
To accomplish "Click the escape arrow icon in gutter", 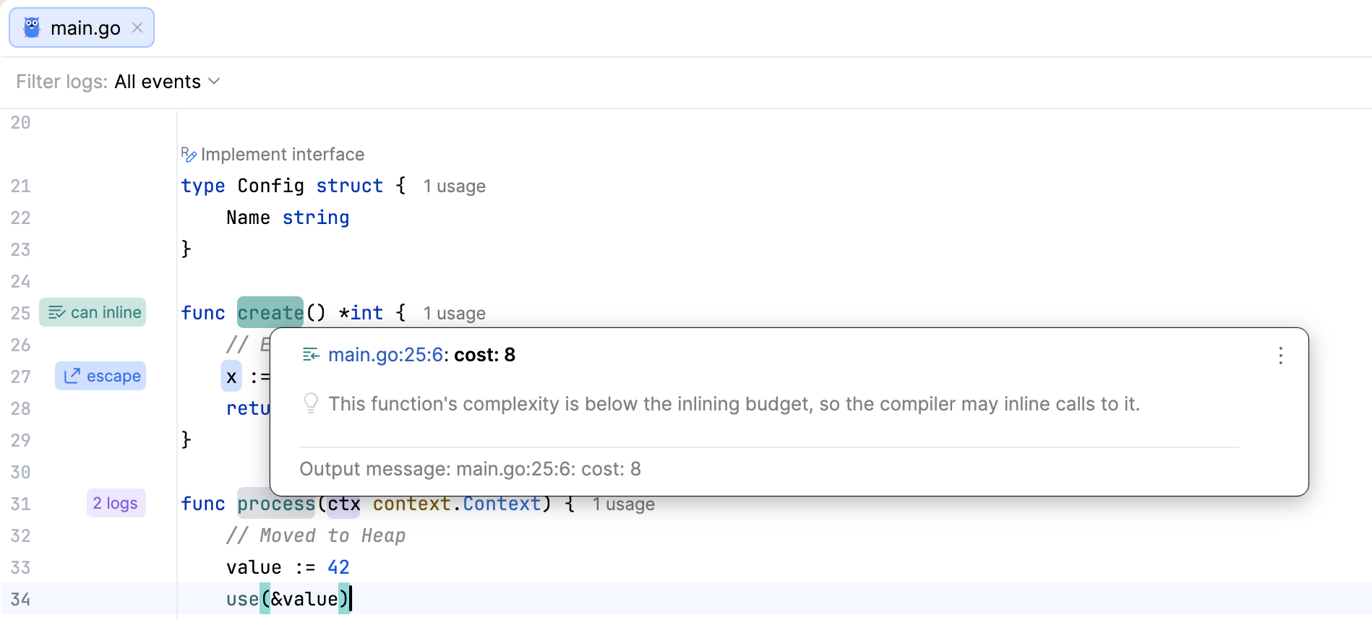I will click(72, 376).
